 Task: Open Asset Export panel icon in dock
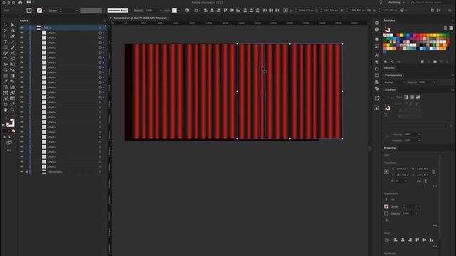click(377, 98)
